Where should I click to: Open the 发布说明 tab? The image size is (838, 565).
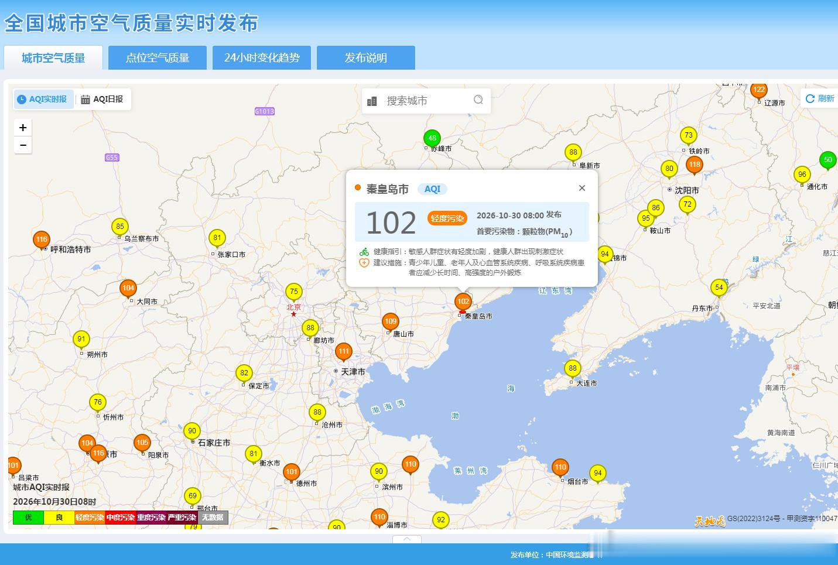[366, 58]
